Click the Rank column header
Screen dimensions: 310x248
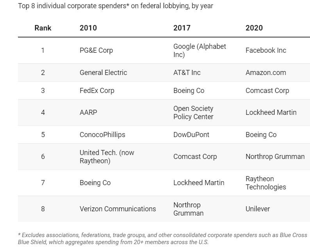coord(43,28)
